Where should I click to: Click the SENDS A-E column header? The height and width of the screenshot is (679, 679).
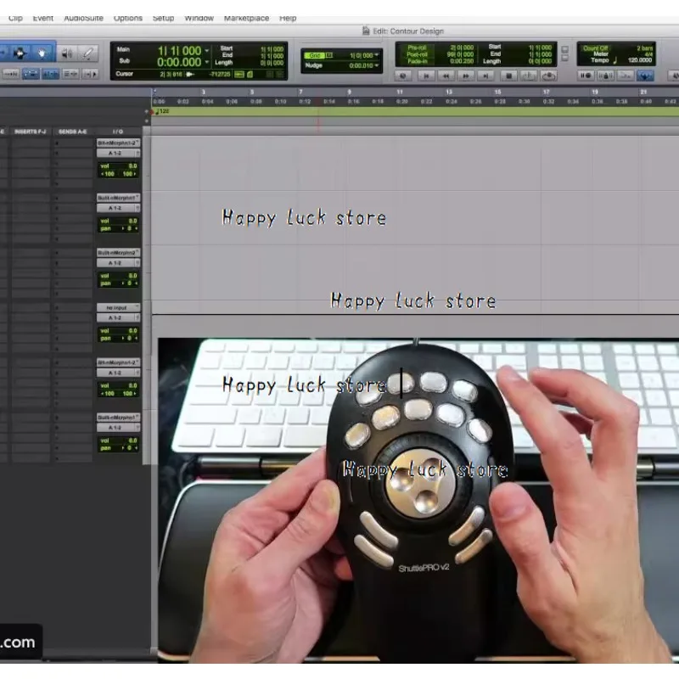(73, 132)
